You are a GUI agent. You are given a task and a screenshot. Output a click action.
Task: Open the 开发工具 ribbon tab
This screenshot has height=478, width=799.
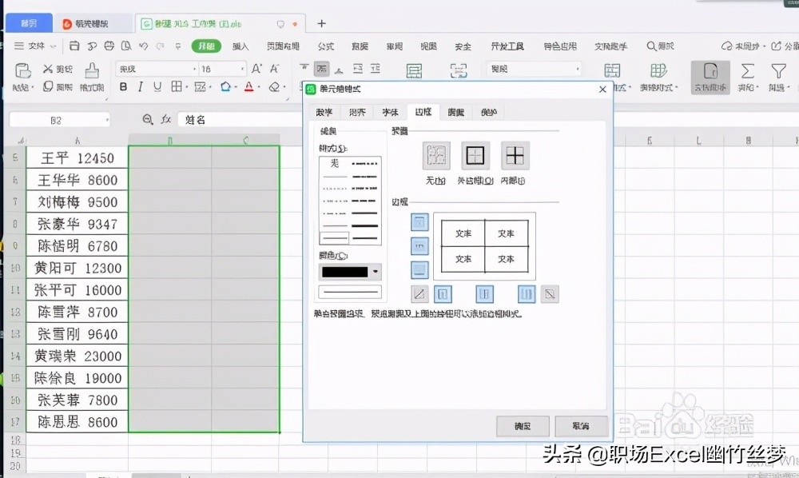click(x=507, y=46)
